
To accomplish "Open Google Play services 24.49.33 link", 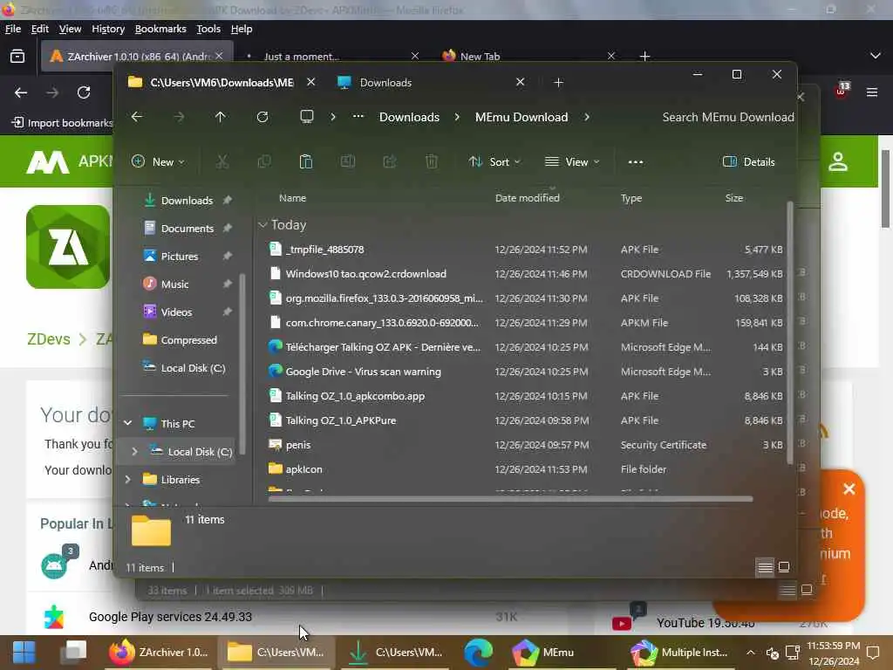I will pyautogui.click(x=170, y=617).
